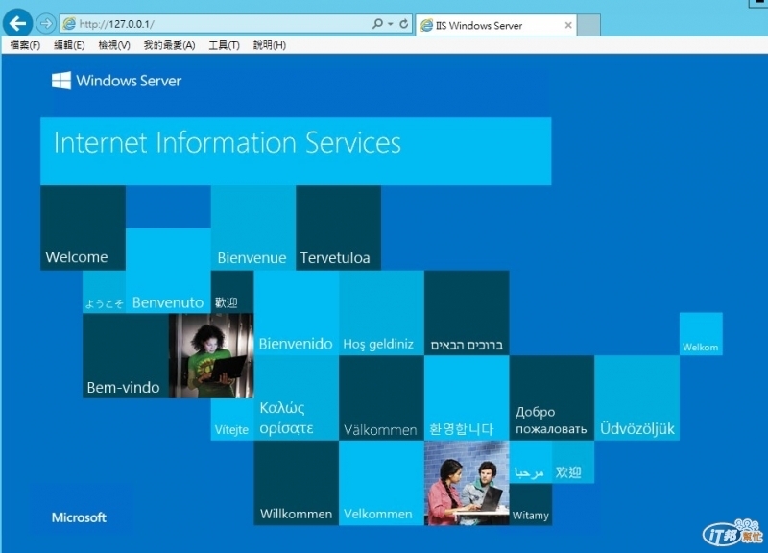Click the browser Forward arrow button

(46, 23)
